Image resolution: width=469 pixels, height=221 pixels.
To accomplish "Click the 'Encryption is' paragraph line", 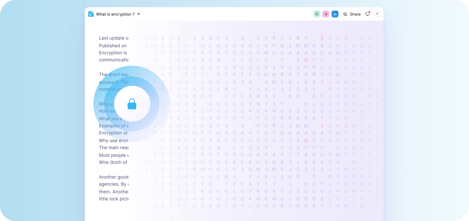I will pyautogui.click(x=113, y=53).
